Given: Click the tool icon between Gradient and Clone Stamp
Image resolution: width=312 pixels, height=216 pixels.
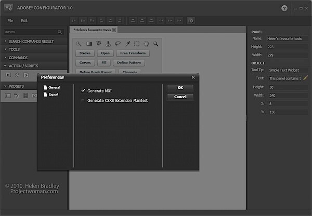Looking at the screenshot, I should (99, 44).
